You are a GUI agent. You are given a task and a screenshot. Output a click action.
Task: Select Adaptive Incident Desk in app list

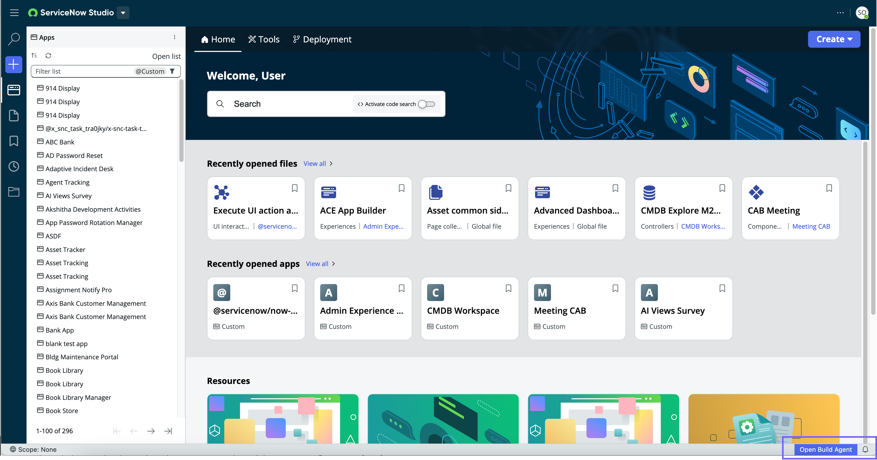click(x=79, y=169)
